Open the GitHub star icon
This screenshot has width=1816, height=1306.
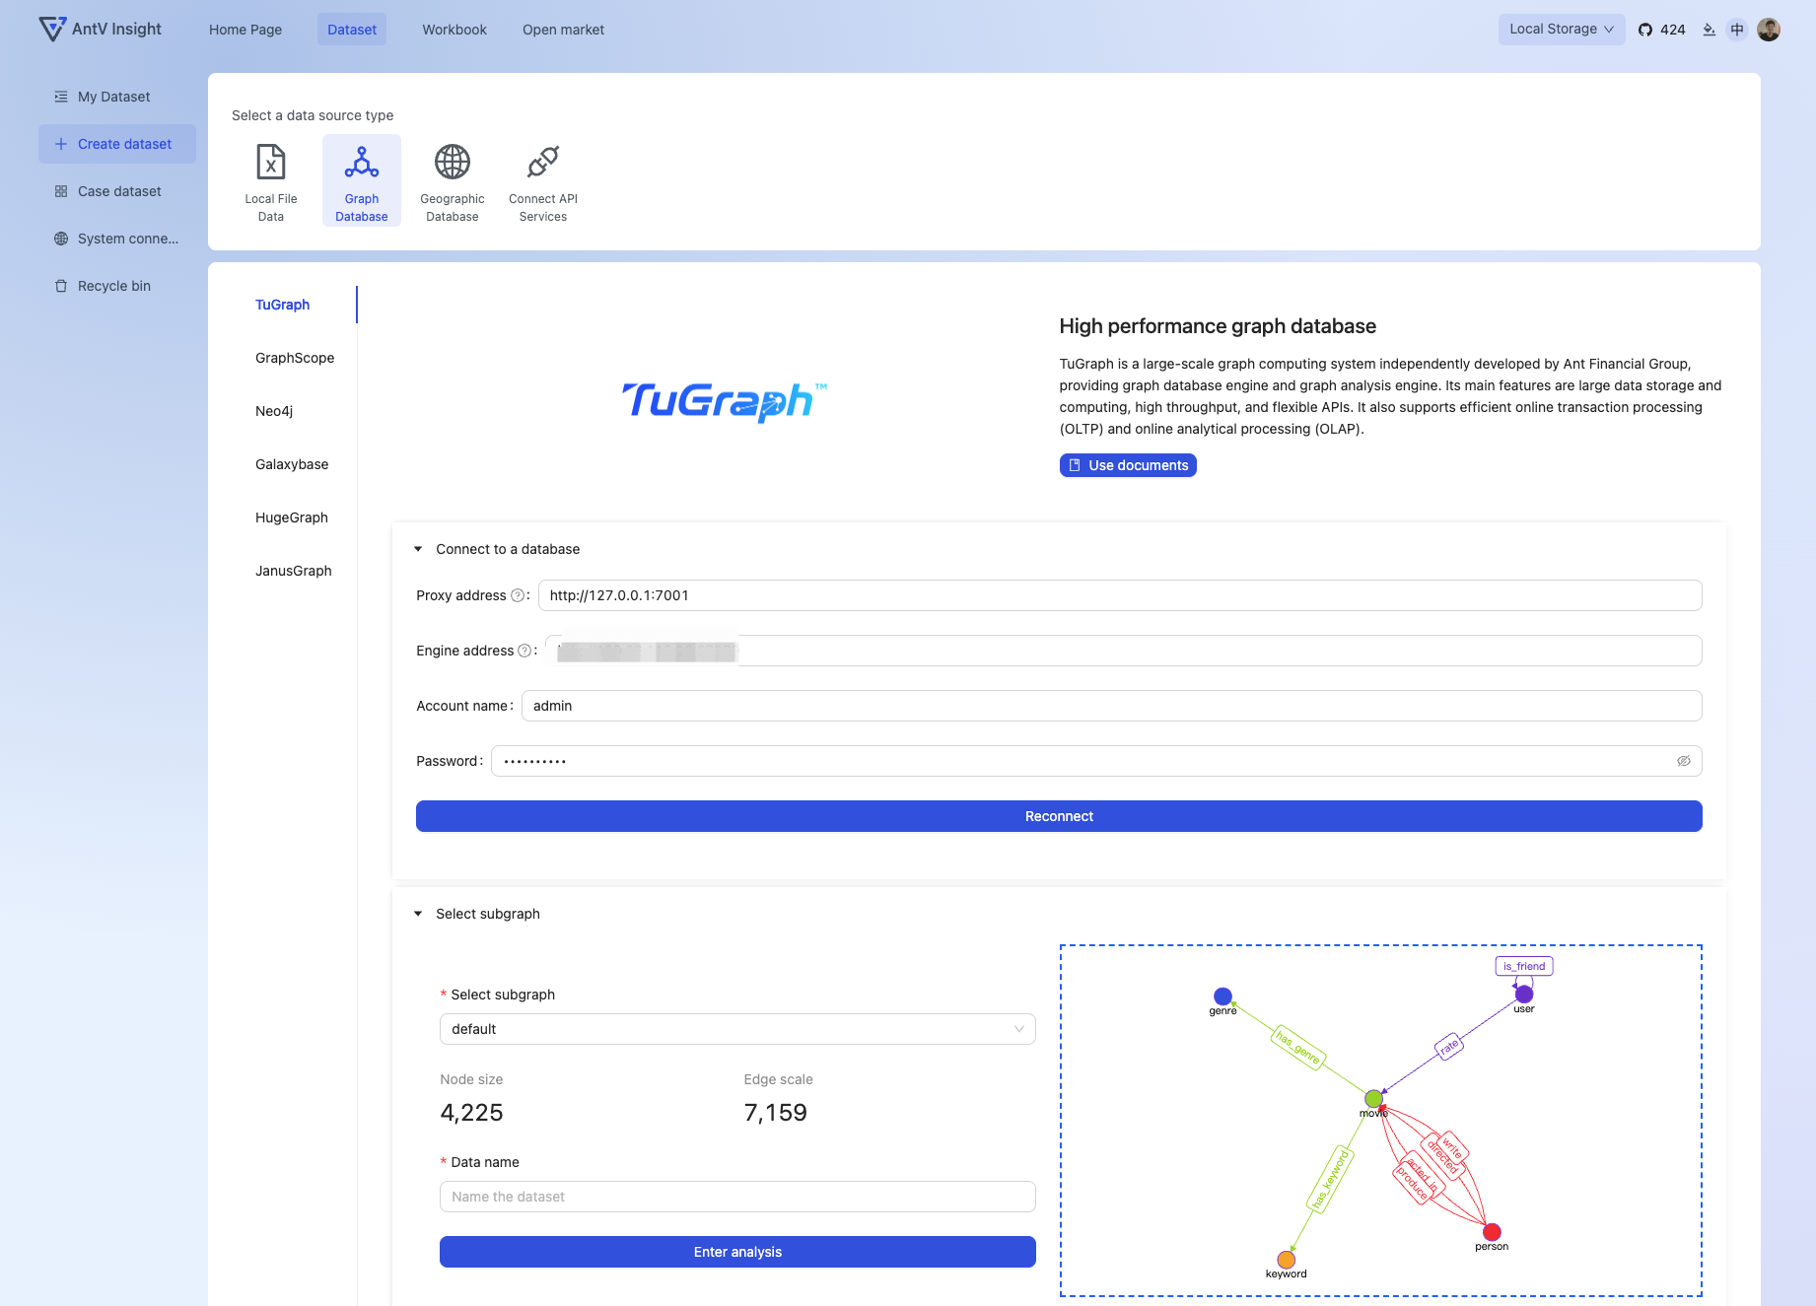[1645, 30]
